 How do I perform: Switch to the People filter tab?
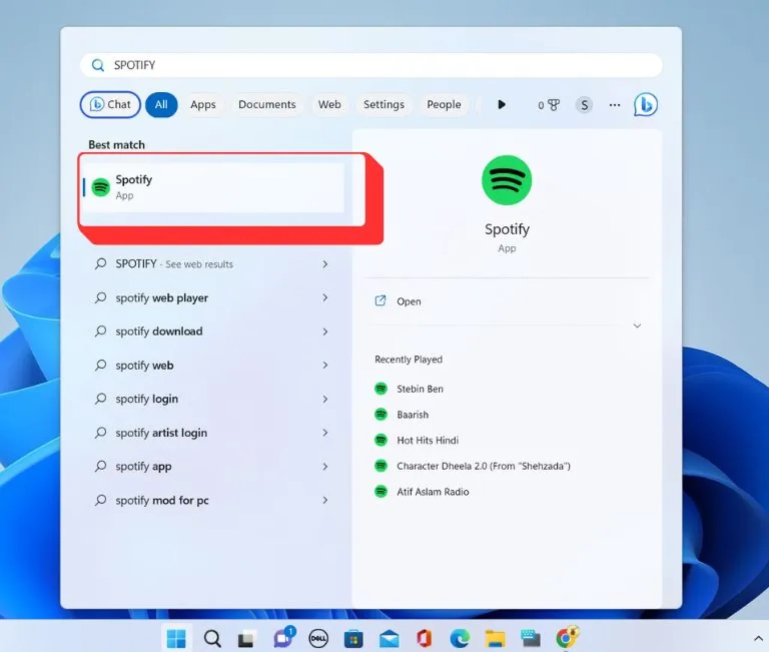444,105
